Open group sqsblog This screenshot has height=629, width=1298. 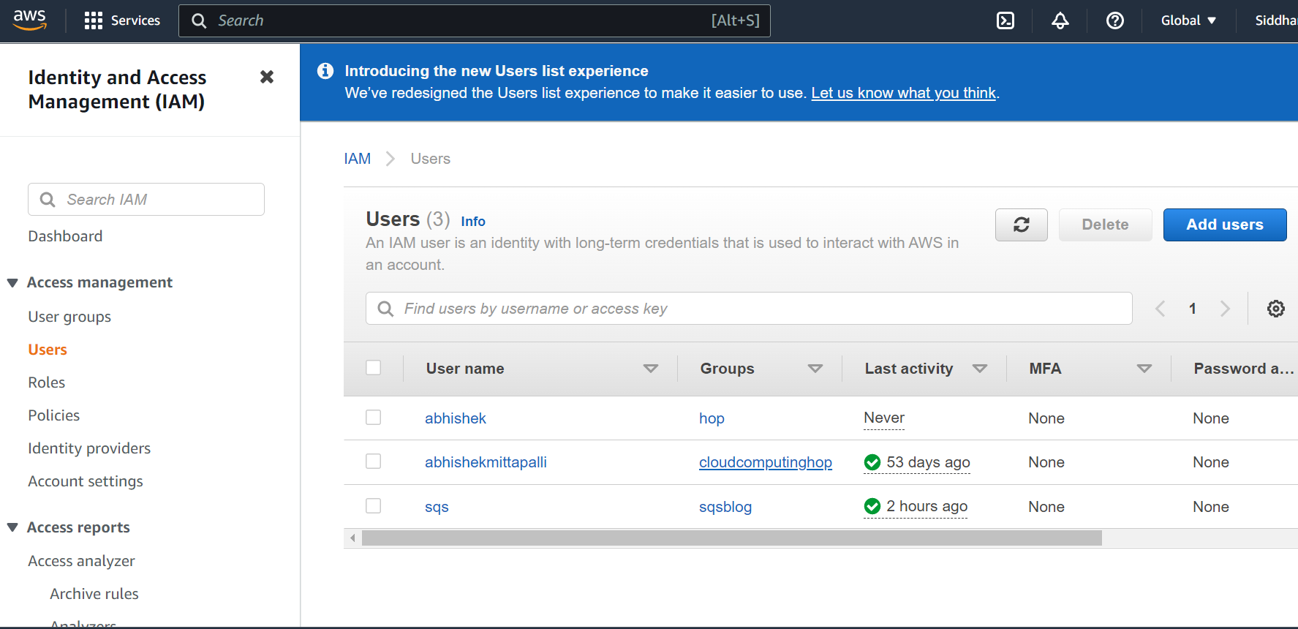pos(725,507)
